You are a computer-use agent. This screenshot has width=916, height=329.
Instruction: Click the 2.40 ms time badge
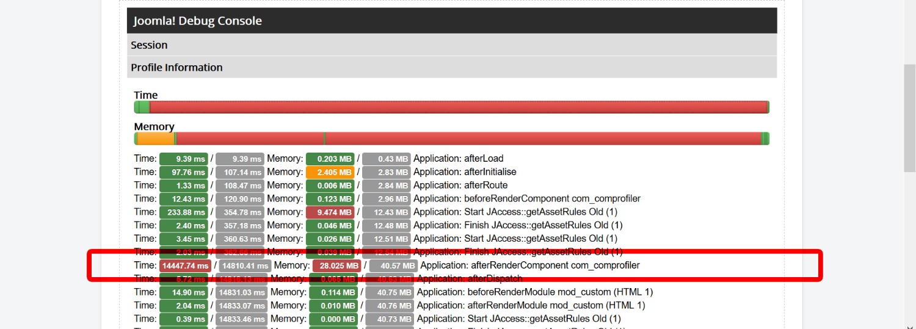tap(184, 226)
